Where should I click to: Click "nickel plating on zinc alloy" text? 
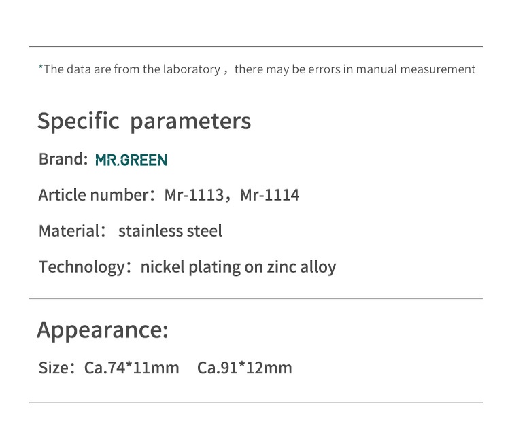(x=238, y=266)
